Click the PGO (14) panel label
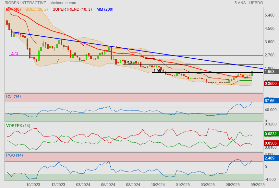This screenshot has width=279, height=188. (14, 155)
